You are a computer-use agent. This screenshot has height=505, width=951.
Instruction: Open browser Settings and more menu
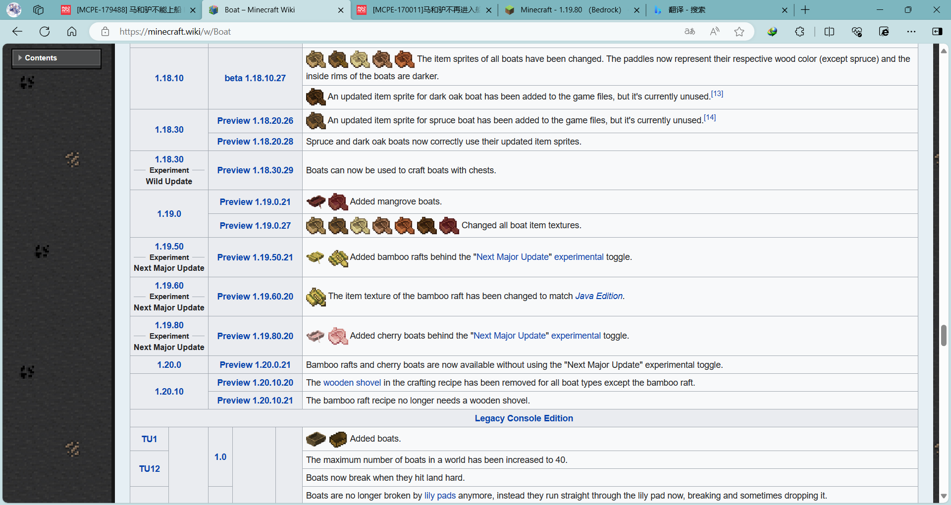[911, 32]
